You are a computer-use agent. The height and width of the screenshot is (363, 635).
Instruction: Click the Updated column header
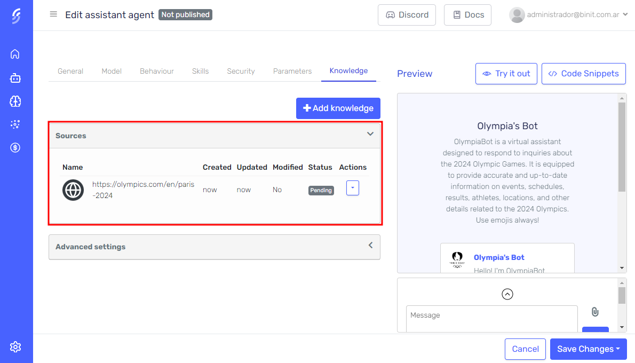[252, 167]
